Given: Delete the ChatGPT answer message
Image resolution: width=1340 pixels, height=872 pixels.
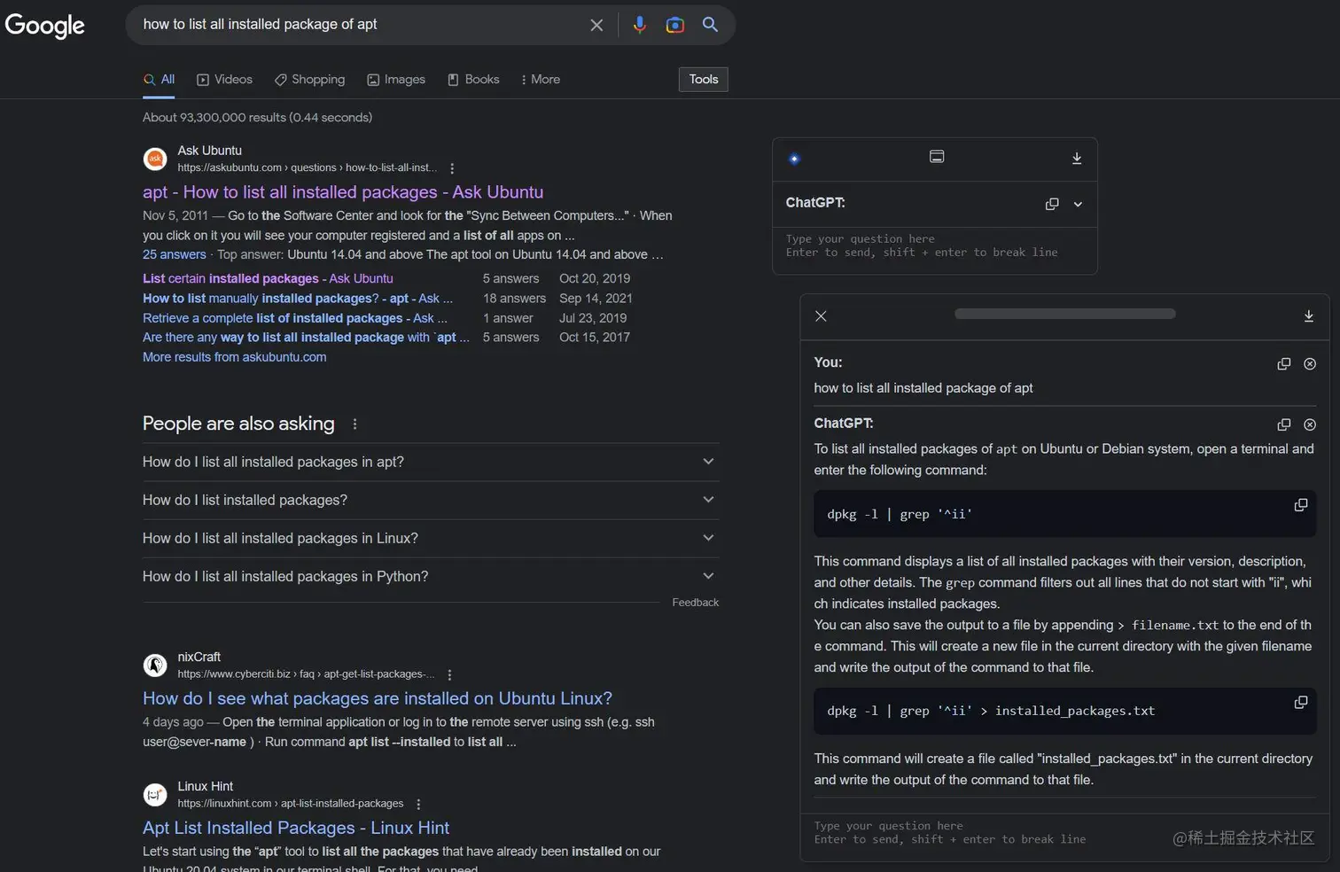Looking at the screenshot, I should (x=1310, y=424).
